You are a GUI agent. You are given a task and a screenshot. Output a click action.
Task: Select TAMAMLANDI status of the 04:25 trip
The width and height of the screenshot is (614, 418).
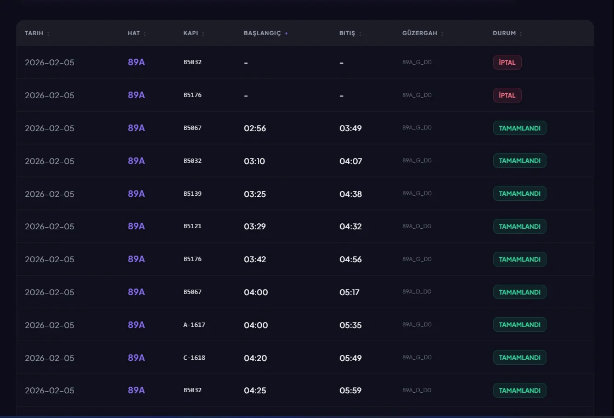[519, 391]
